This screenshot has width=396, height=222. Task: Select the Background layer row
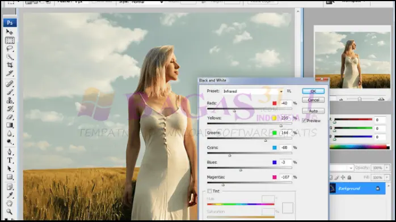pos(357,188)
